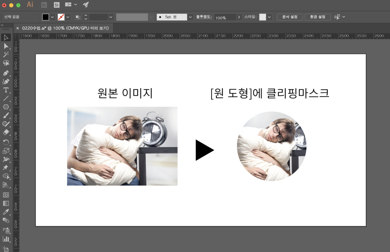Select the Type tool

(6, 90)
